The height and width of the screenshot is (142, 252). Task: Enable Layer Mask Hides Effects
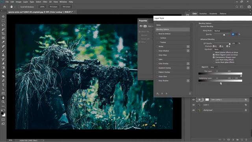pos(214,60)
